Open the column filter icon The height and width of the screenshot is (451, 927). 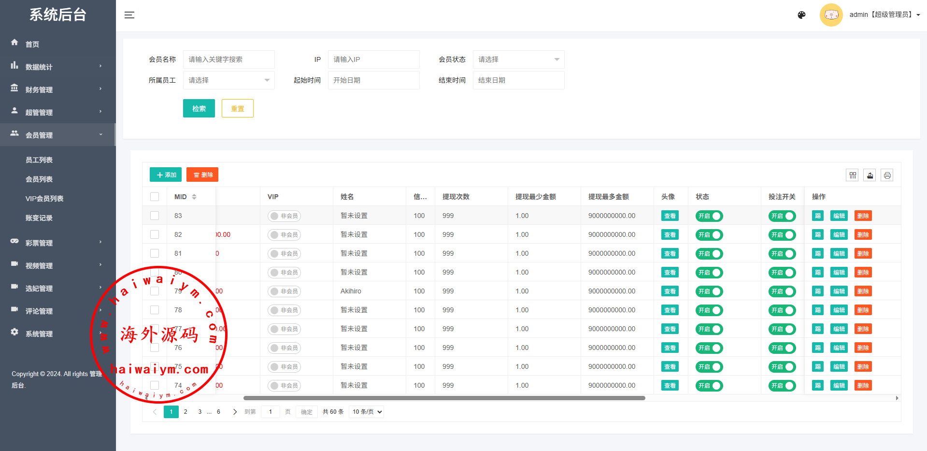[x=853, y=175]
